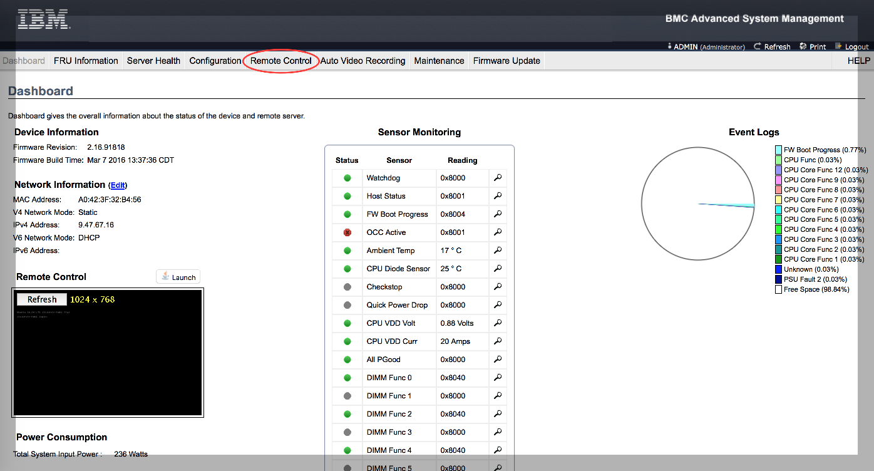
Task: Click the MAC address A0:42:3F:32:B4:56
Action: point(110,200)
